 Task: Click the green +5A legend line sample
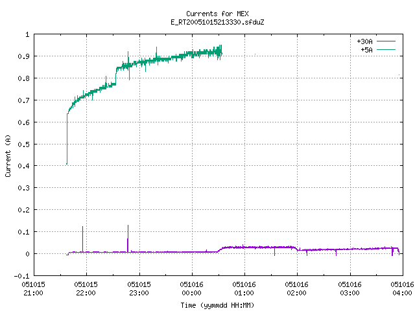pos(386,49)
